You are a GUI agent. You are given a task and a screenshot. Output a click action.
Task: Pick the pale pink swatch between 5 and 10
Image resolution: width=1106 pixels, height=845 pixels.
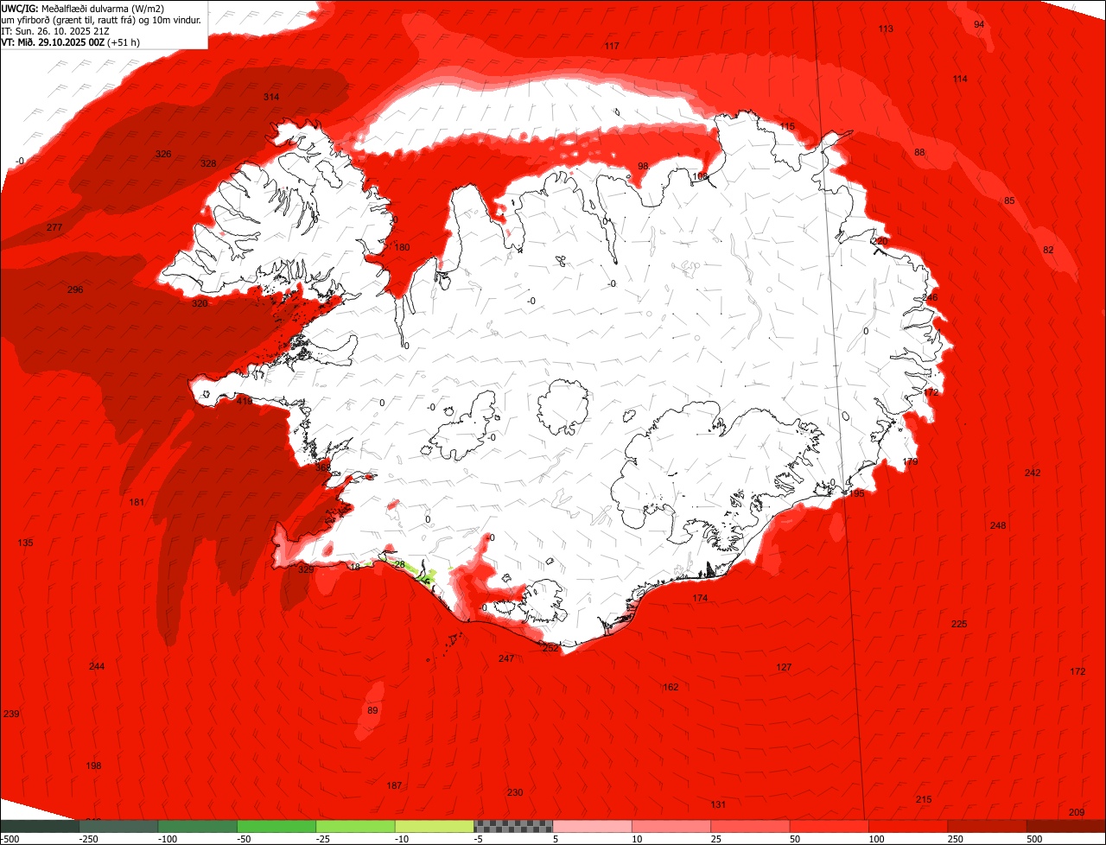(593, 826)
